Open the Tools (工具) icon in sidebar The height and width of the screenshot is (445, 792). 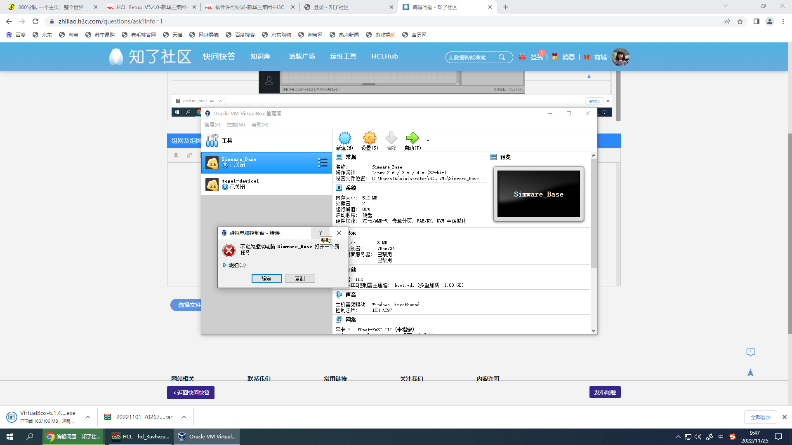(212, 141)
